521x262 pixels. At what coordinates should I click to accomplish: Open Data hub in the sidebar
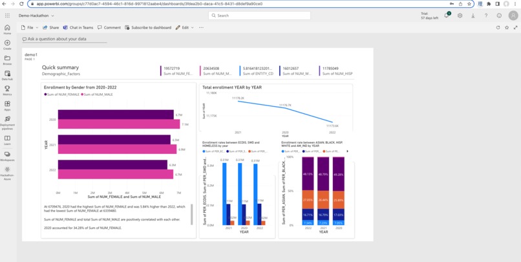[7, 75]
